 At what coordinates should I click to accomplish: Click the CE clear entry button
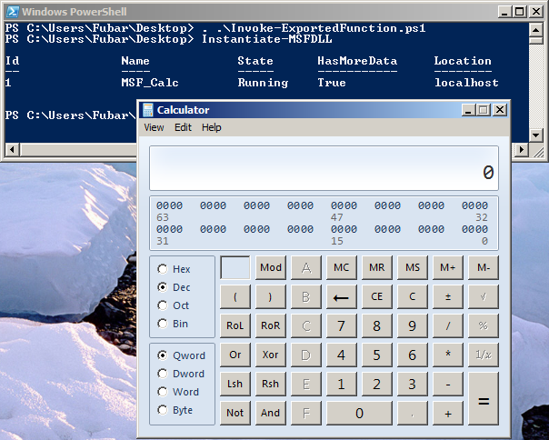pyautogui.click(x=376, y=296)
